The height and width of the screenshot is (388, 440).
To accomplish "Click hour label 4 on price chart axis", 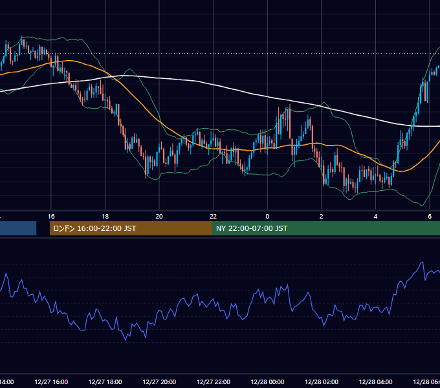I will tap(375, 217).
